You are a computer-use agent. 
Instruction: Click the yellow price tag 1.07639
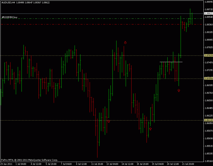click(x=209, y=55)
